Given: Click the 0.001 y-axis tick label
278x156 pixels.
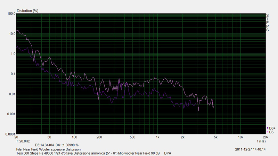Looking at the screenshot, I should (11, 114).
